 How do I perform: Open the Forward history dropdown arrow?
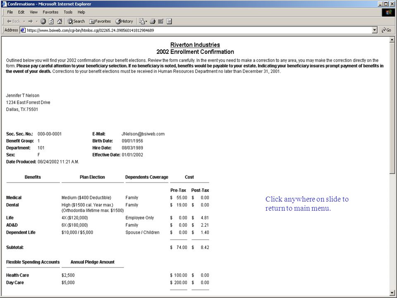coord(36,21)
